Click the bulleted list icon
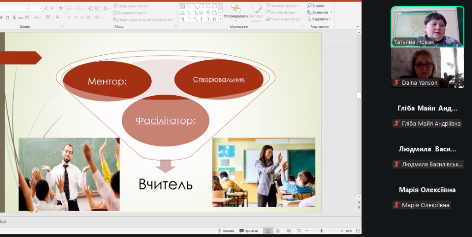The height and width of the screenshot is (237, 472). pyautogui.click(x=69, y=8)
